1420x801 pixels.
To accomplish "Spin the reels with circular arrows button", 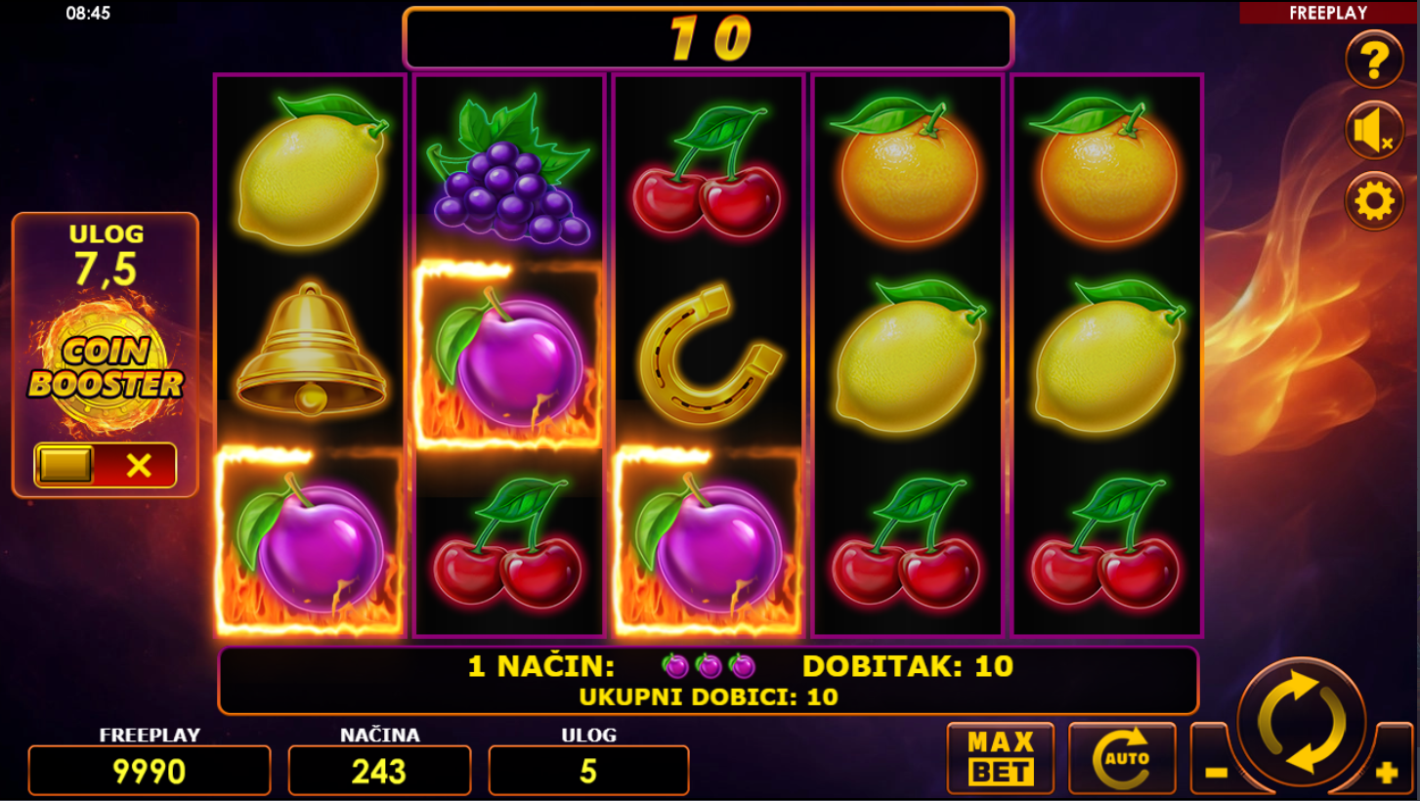I will tap(1301, 723).
